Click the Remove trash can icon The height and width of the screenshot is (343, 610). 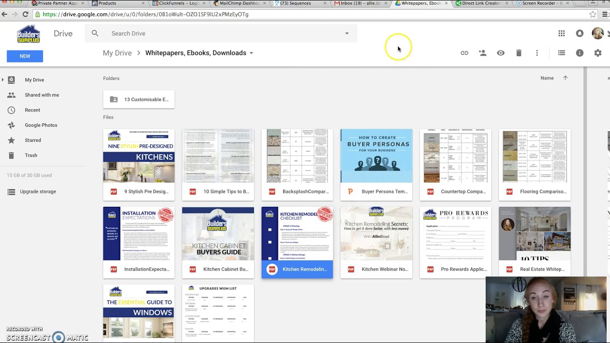point(519,53)
